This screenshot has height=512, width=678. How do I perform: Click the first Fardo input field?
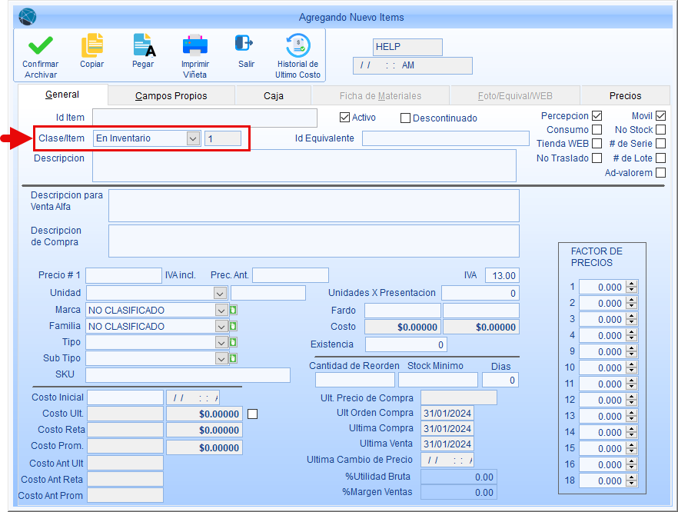coord(403,311)
